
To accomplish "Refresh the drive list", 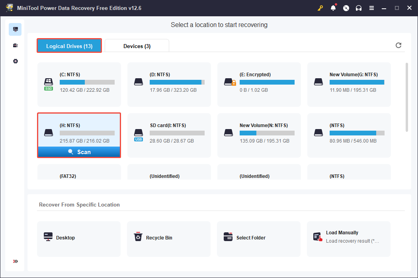I will [398, 45].
